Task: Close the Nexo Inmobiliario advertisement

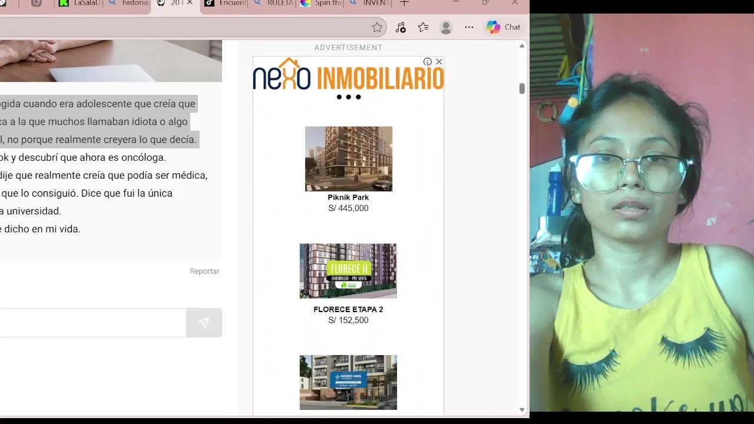Action: pyautogui.click(x=439, y=62)
